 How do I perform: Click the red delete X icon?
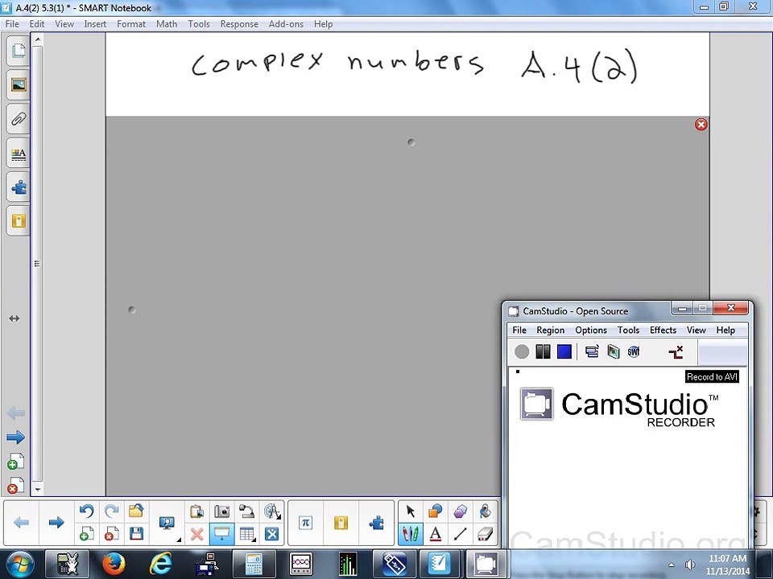pos(196,534)
